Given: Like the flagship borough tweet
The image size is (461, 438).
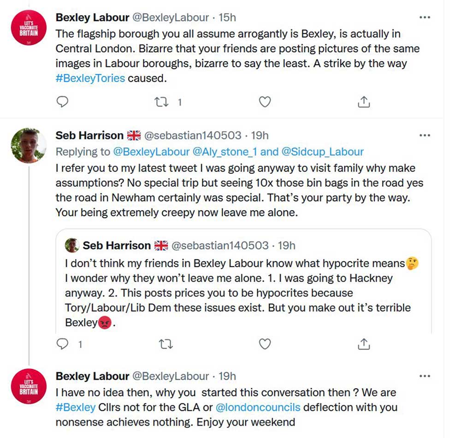Looking at the screenshot, I should point(265,102).
